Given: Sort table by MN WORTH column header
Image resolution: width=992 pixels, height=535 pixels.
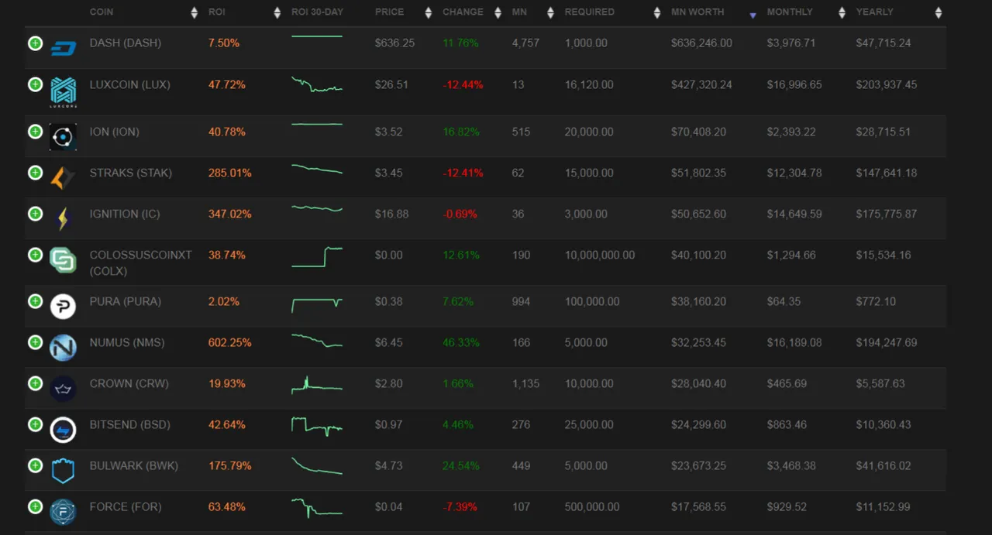Looking at the screenshot, I should [697, 12].
